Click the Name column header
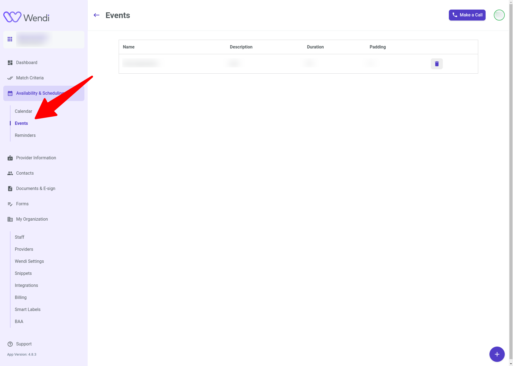This screenshot has width=513, height=366. pos(129,47)
